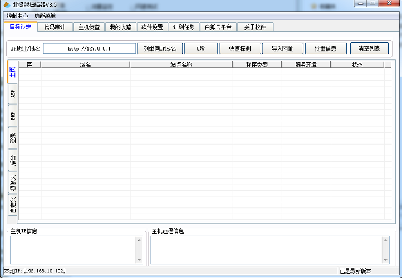Screen dimensions: 402x278
Task: Switch to the 主机侦查 tab
Action: click(x=89, y=27)
